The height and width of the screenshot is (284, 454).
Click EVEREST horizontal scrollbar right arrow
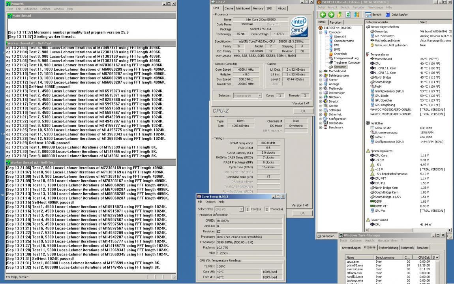449,230
